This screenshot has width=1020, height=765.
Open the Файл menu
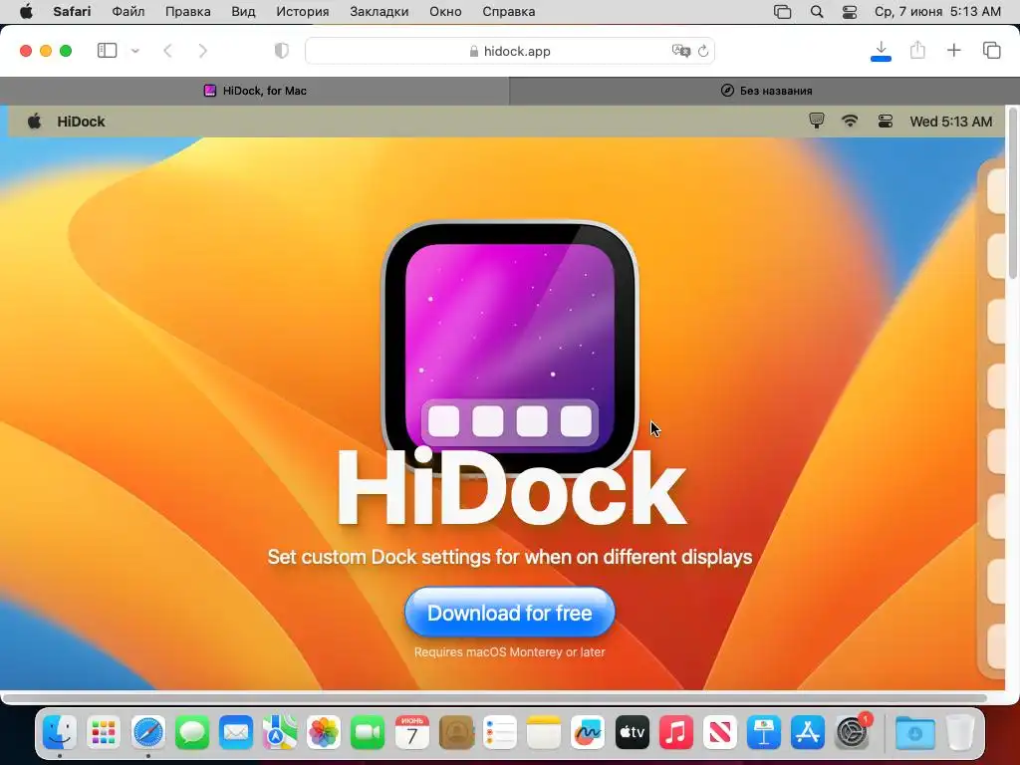point(128,12)
